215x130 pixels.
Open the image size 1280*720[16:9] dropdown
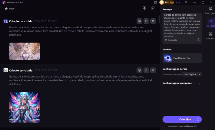[192, 75]
